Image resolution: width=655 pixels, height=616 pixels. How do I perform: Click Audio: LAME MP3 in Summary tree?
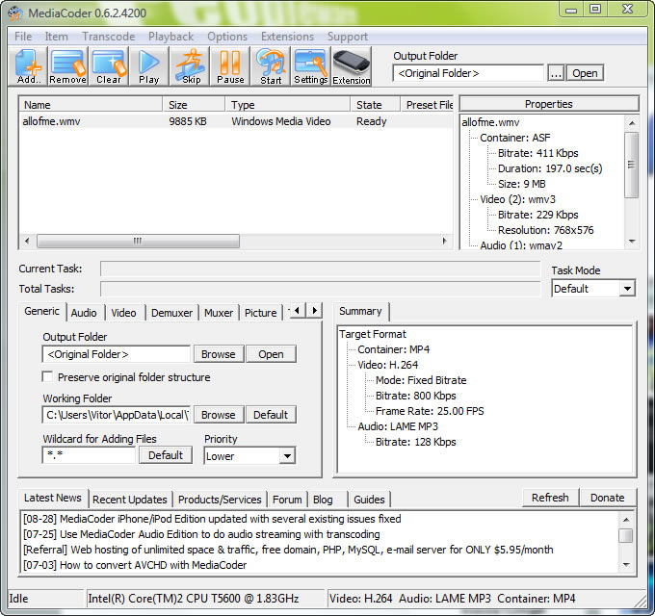coord(398,426)
